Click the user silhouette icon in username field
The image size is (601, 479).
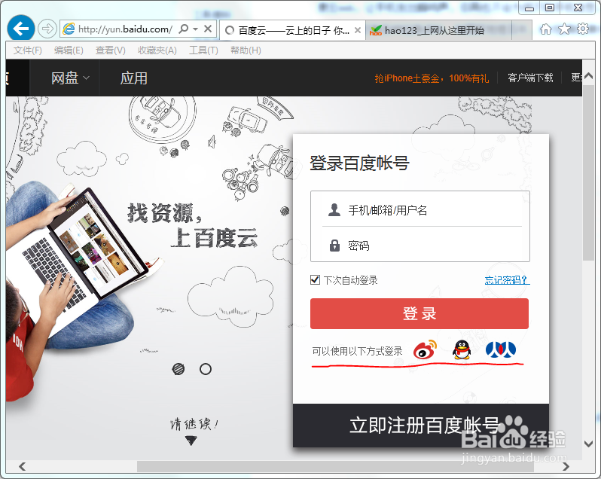(x=334, y=209)
